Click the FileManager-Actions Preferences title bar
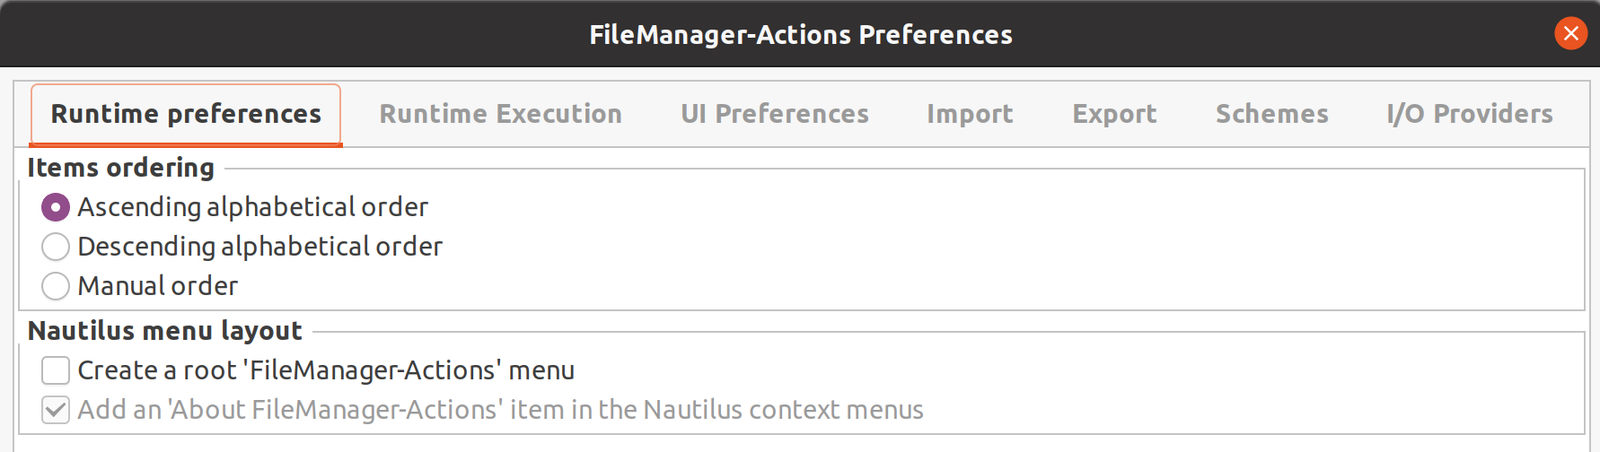Screen dimensions: 1600x452 click(800, 34)
